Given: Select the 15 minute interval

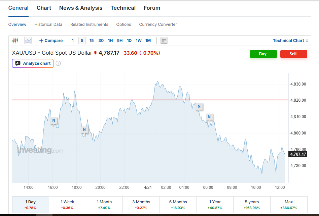Looking at the screenshot, I should (92, 41).
